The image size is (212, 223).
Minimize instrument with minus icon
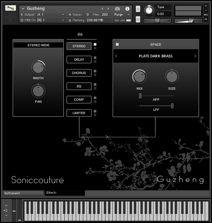coord(206,10)
